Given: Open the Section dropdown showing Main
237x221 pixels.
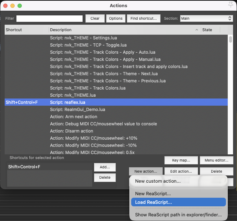Looking at the screenshot, I should click(206, 19).
